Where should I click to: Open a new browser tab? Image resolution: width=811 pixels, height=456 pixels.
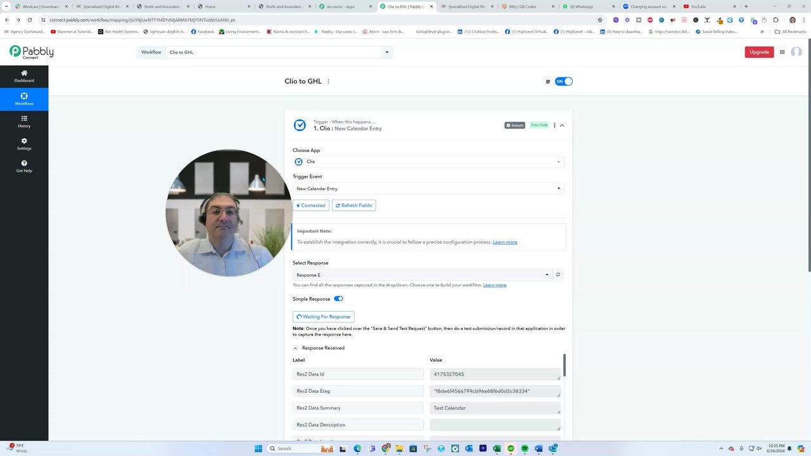point(746,6)
